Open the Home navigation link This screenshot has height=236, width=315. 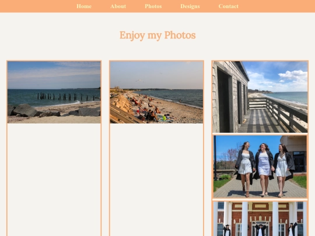[x=84, y=6]
